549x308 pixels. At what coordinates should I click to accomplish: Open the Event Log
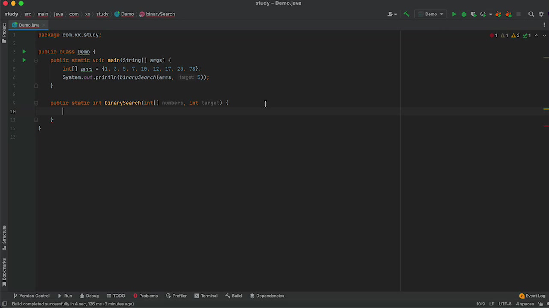pyautogui.click(x=532, y=296)
